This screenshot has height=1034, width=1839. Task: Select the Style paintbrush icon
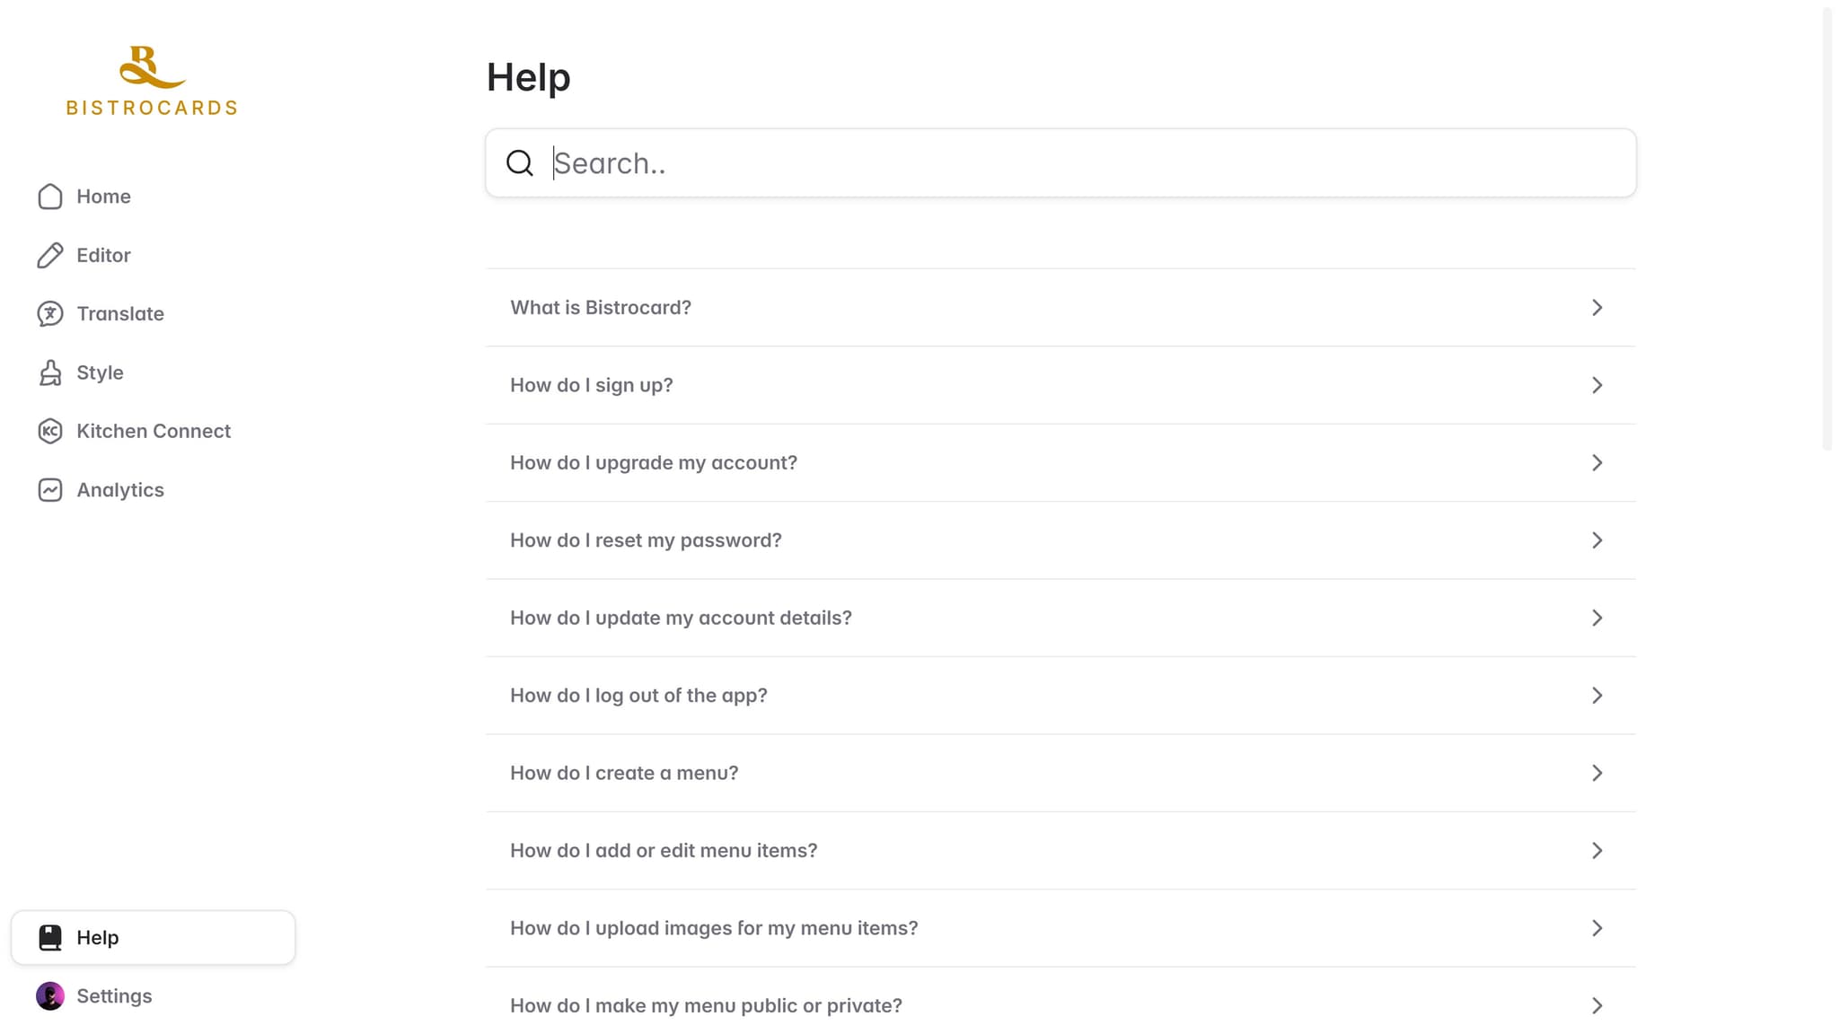tap(50, 372)
